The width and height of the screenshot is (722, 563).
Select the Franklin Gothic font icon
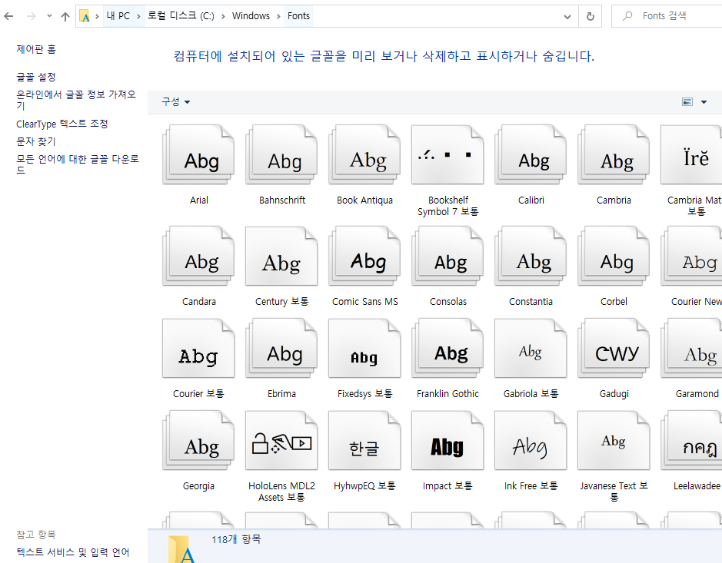(x=447, y=348)
